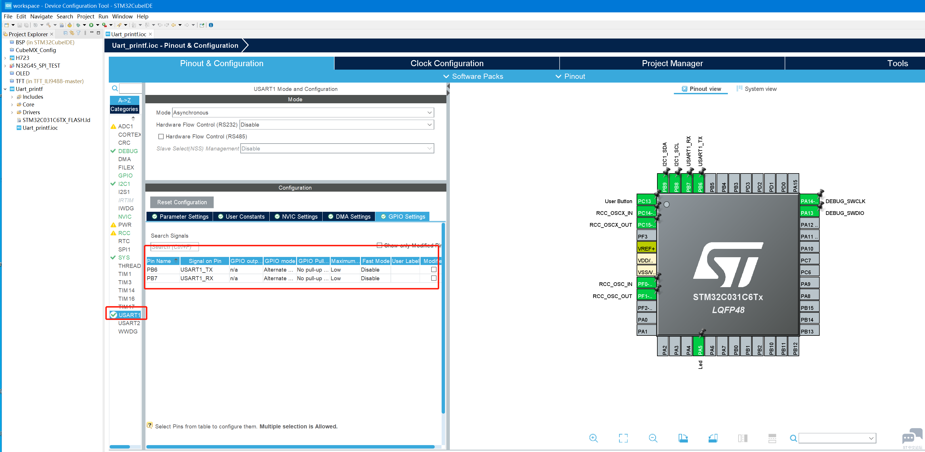Switch to Parameter Settings tab
This screenshot has height=452, width=925.
180,216
